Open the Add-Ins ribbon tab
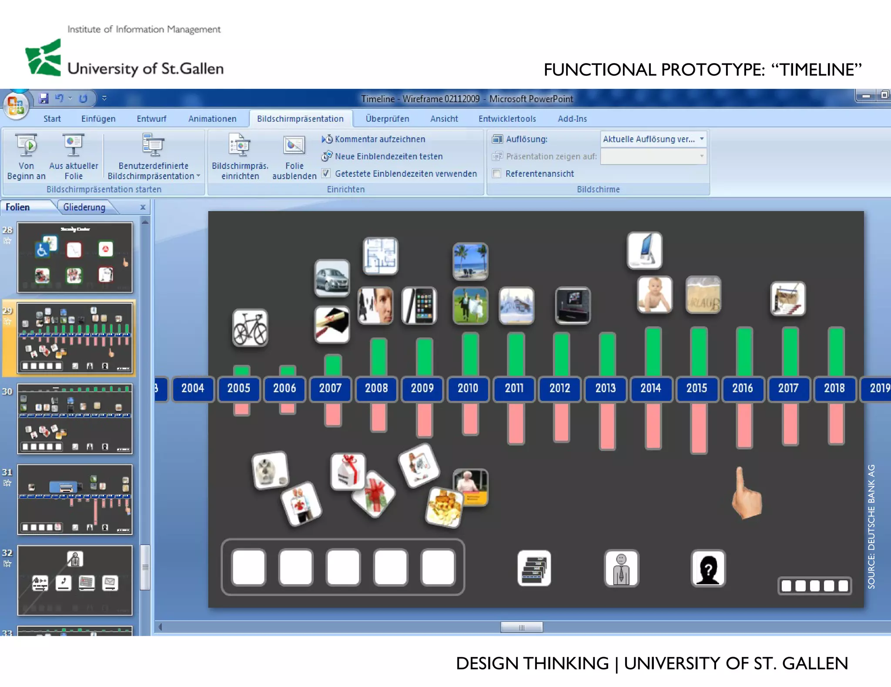The image size is (891, 687). coord(572,119)
